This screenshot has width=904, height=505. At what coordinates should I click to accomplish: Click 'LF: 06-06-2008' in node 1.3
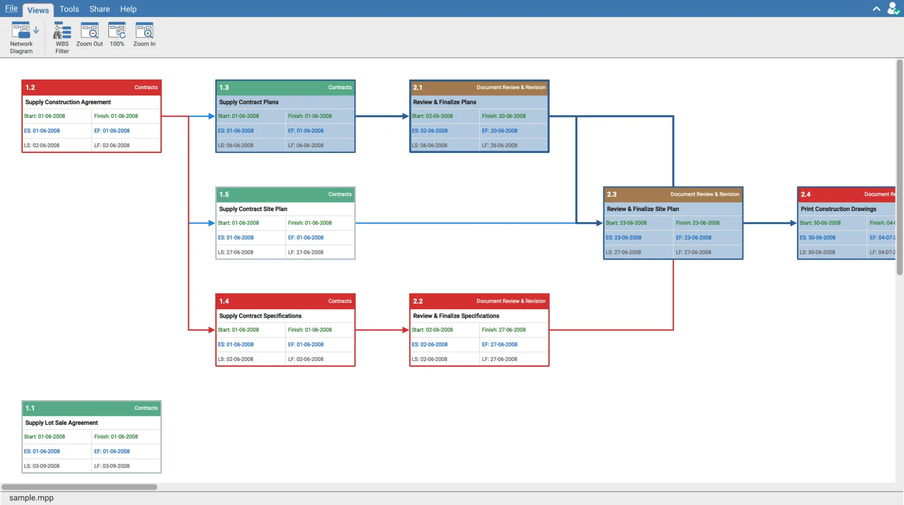[x=306, y=146]
